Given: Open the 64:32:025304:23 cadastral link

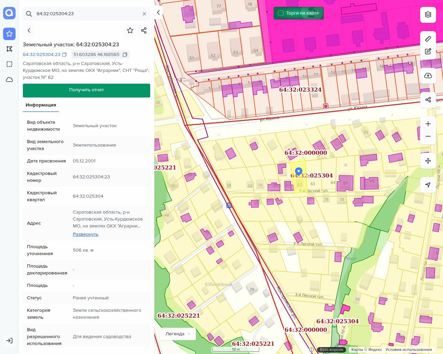Looking at the screenshot, I should pyautogui.click(x=42, y=55).
